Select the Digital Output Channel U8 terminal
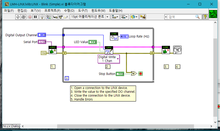The height and width of the screenshot is (131, 220). click(x=42, y=35)
